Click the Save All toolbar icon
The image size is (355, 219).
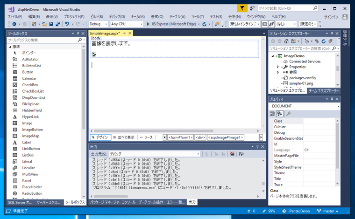point(58,24)
